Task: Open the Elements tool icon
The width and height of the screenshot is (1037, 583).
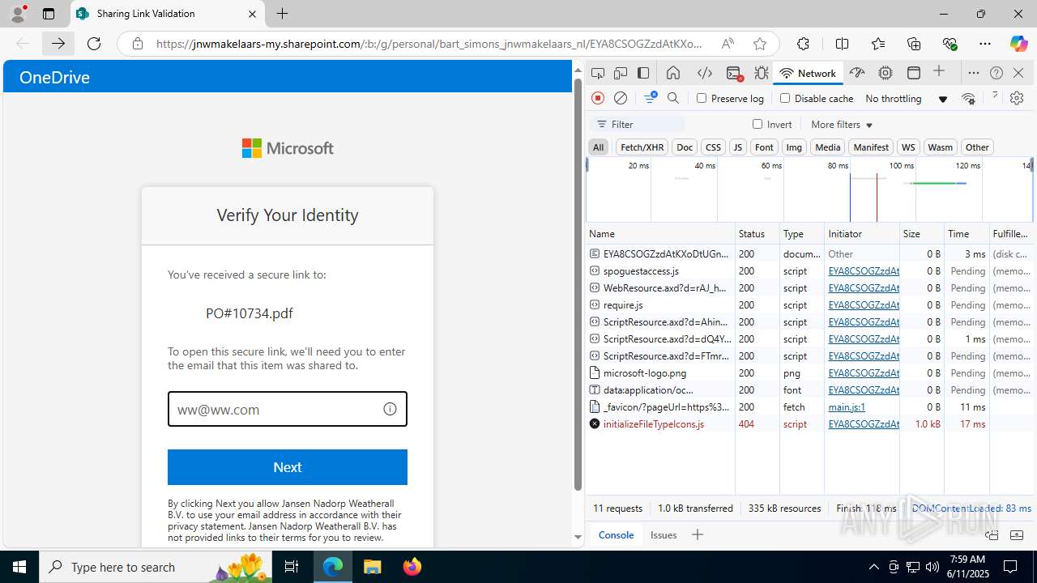Action: (x=705, y=73)
